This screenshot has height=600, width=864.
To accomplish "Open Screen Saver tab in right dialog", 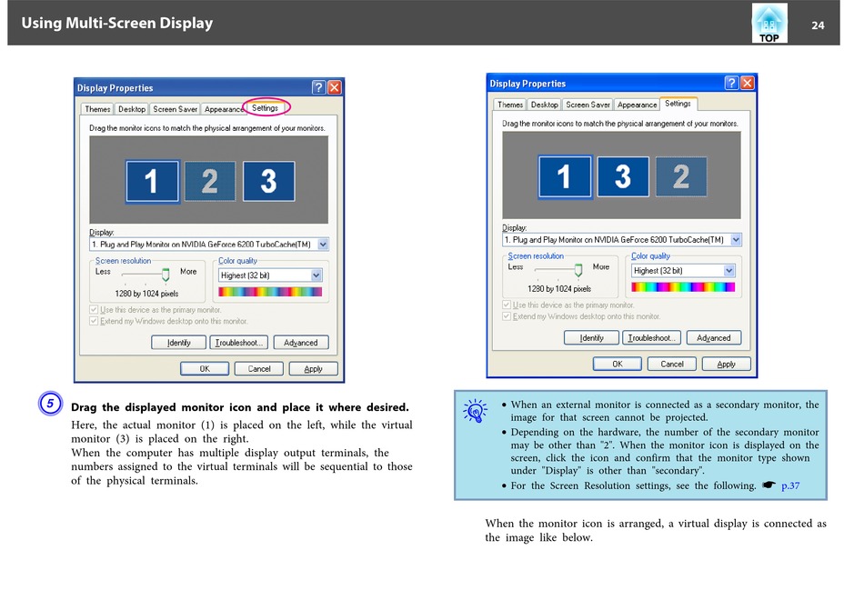I will [588, 105].
